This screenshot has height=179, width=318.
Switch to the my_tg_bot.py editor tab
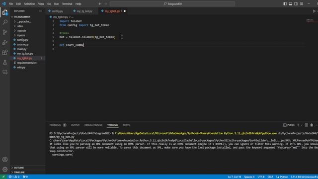coord(84,11)
